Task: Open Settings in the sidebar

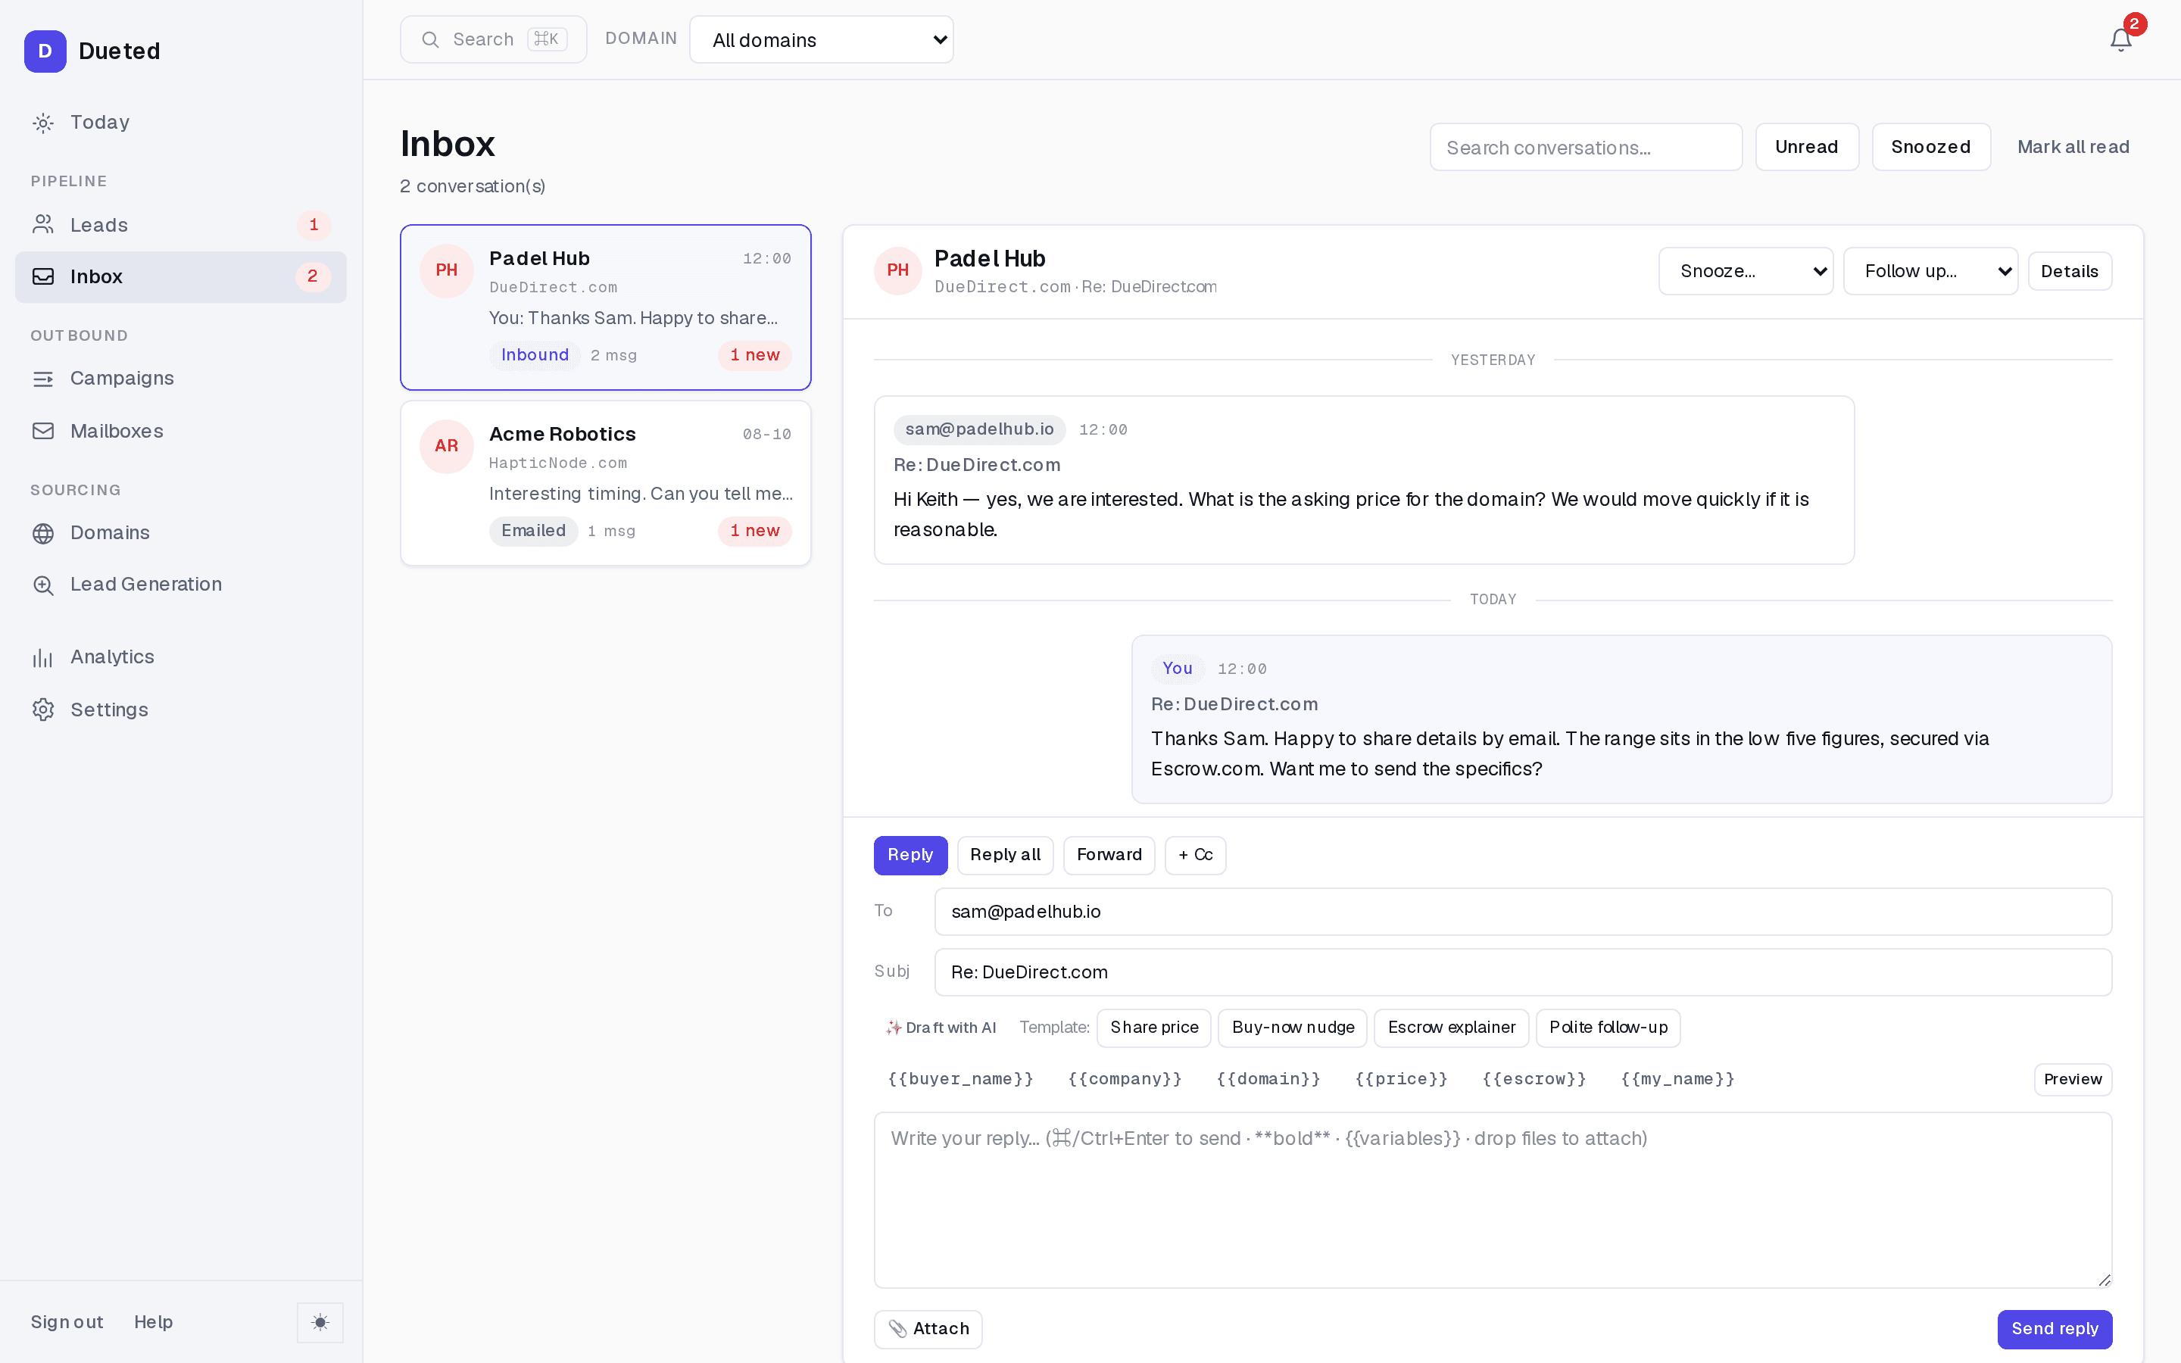Action: pos(180,710)
